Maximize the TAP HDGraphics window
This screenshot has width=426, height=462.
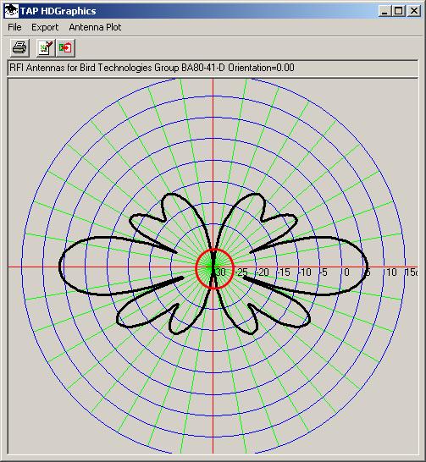399,11
